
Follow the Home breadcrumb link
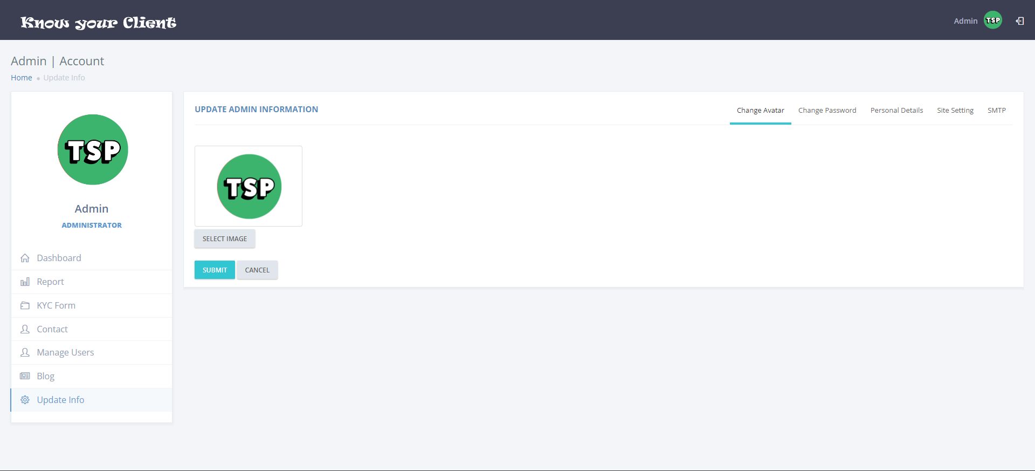[x=22, y=78]
